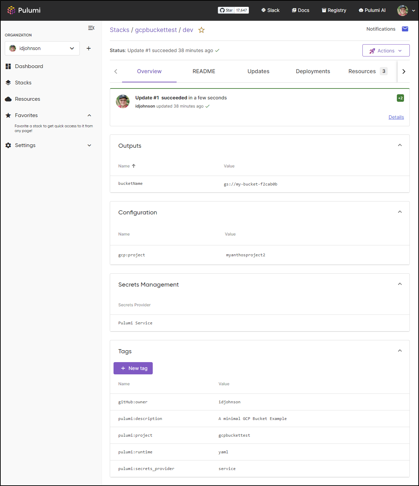Image resolution: width=419 pixels, height=486 pixels.
Task: Expand the Settings menu in sidebar
Action: 89,145
